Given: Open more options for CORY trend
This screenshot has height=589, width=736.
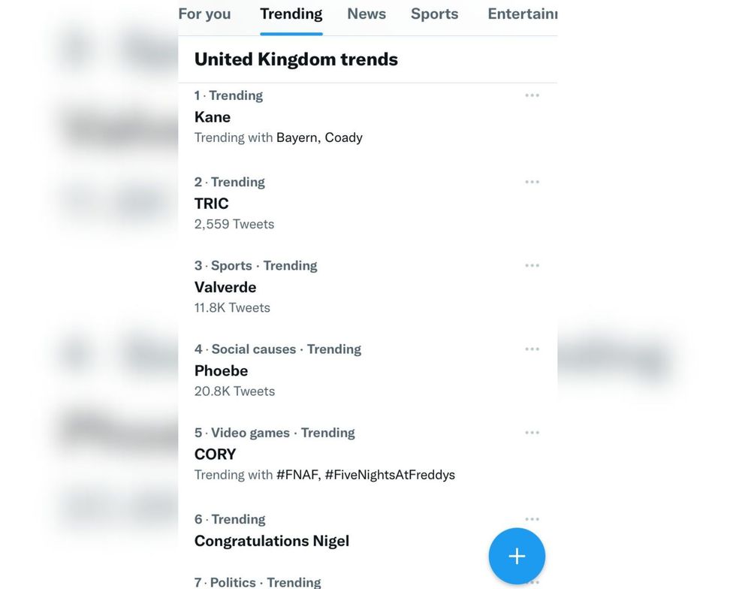Looking at the screenshot, I should pyautogui.click(x=532, y=433).
